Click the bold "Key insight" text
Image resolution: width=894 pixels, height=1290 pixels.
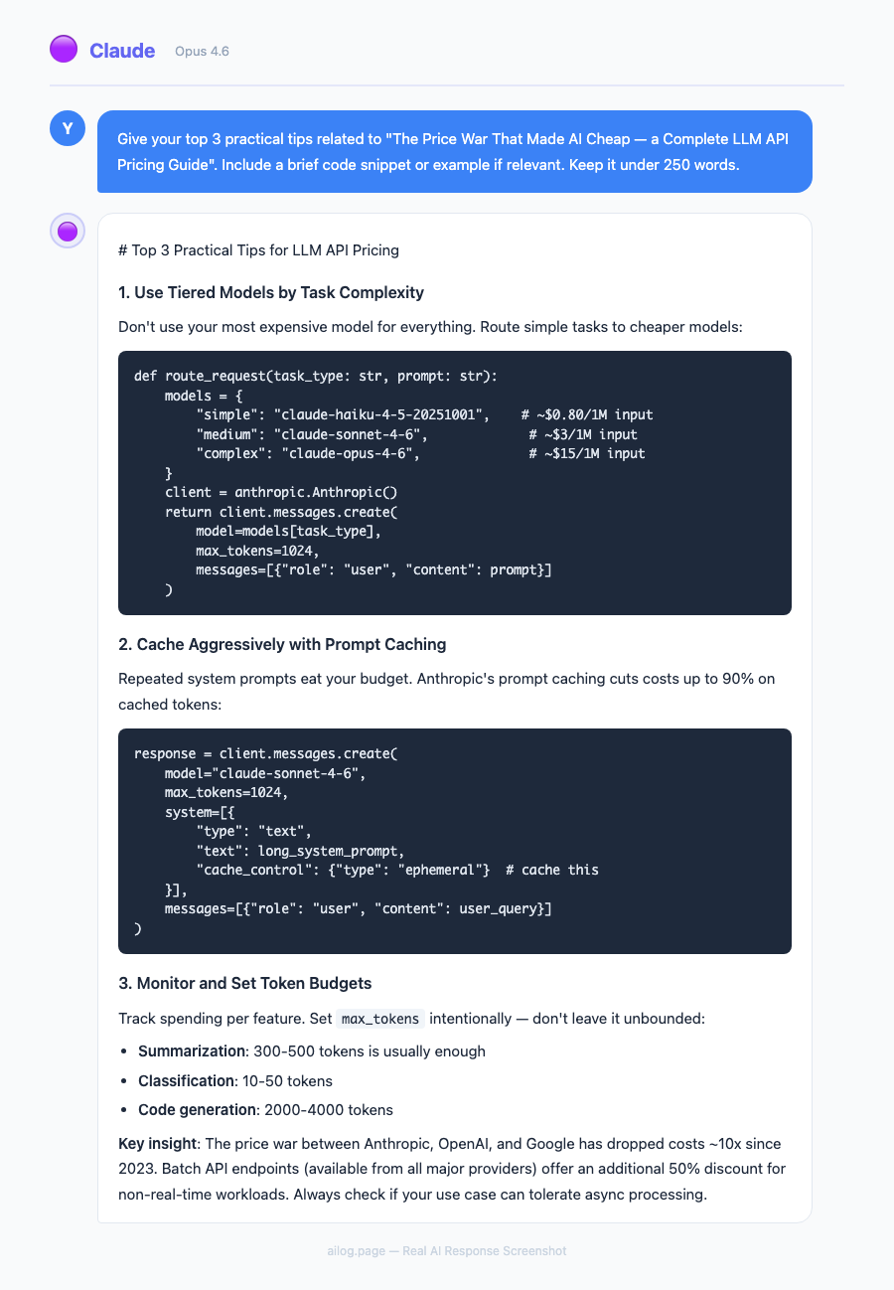[x=156, y=1144]
